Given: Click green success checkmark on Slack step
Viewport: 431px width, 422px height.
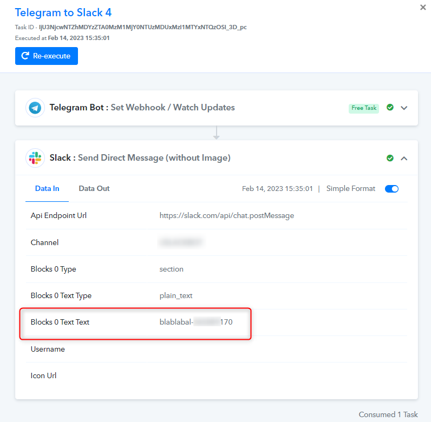Looking at the screenshot, I should coord(390,158).
